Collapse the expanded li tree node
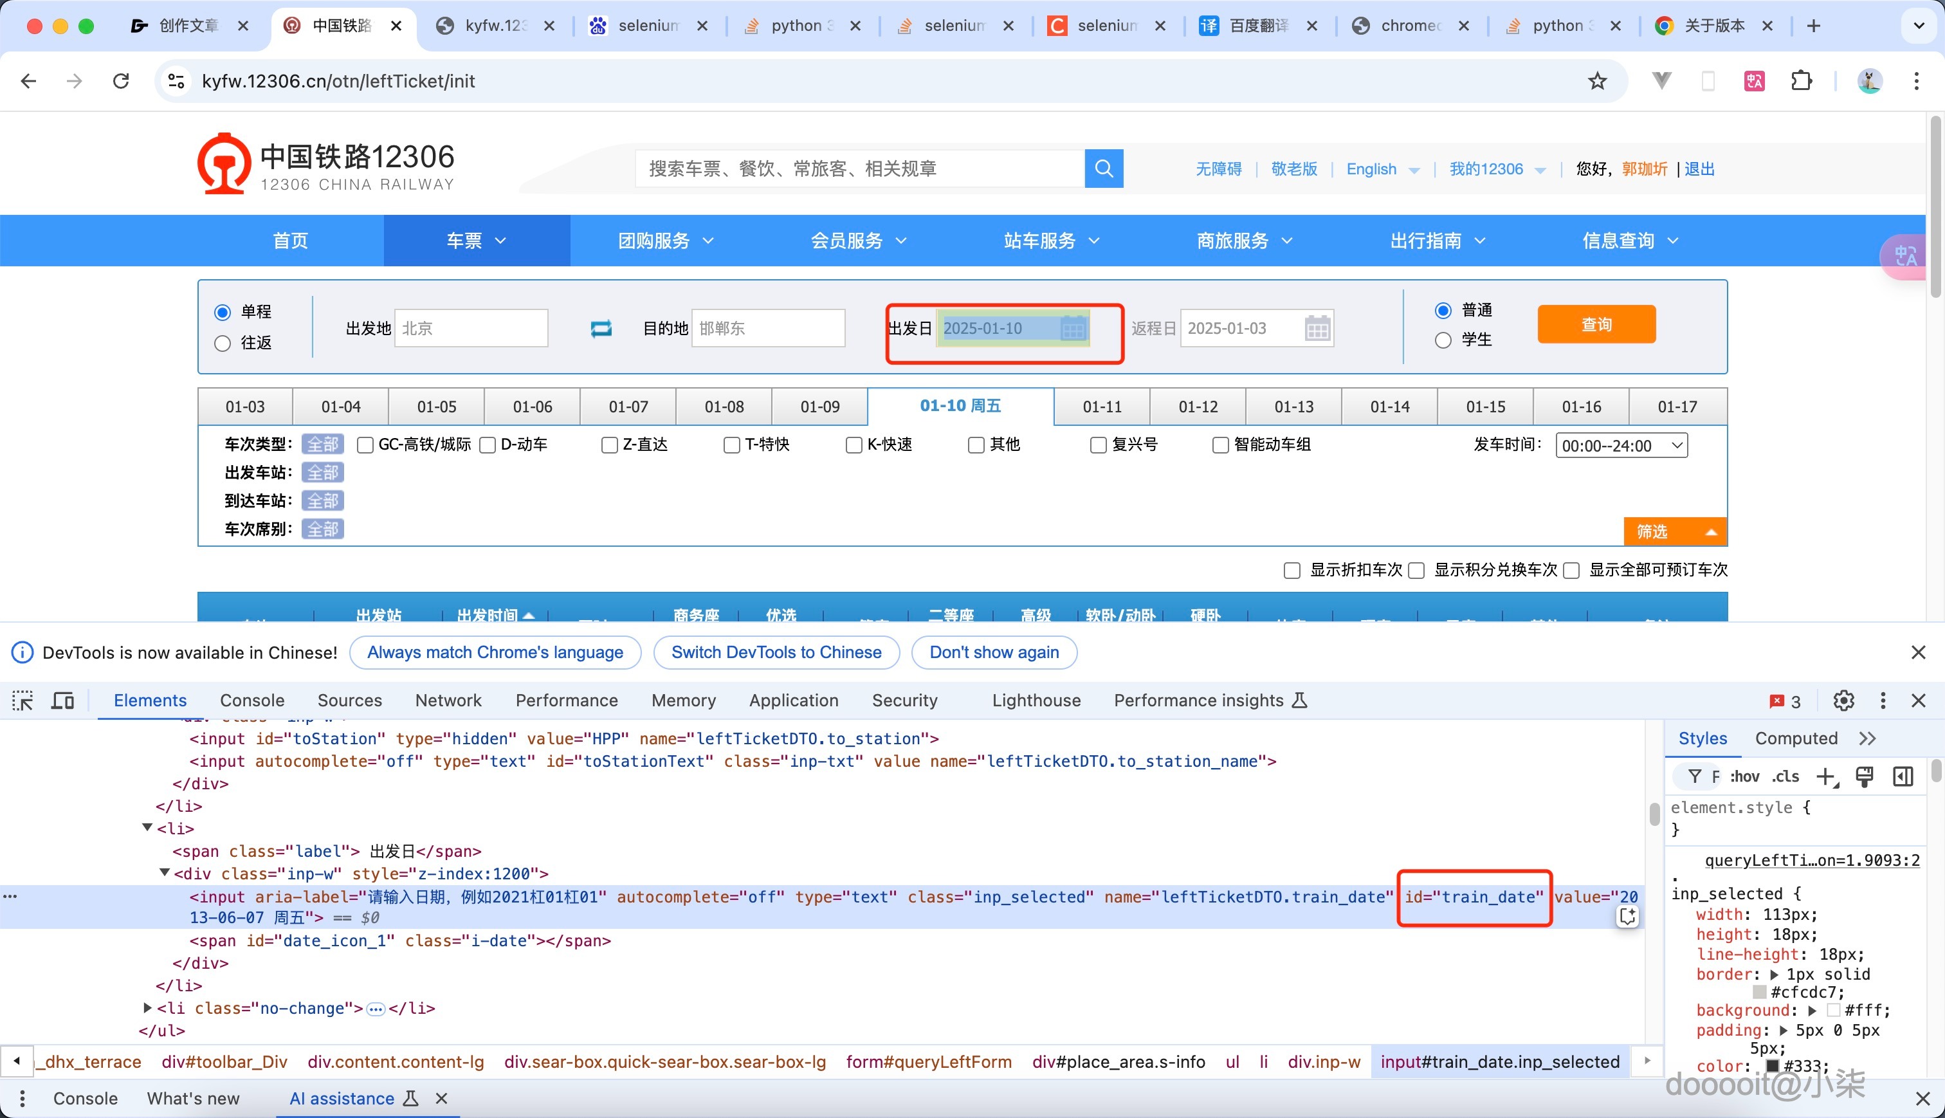 147,828
